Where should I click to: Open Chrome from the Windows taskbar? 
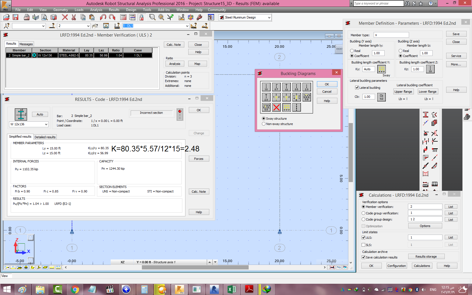click(75, 289)
